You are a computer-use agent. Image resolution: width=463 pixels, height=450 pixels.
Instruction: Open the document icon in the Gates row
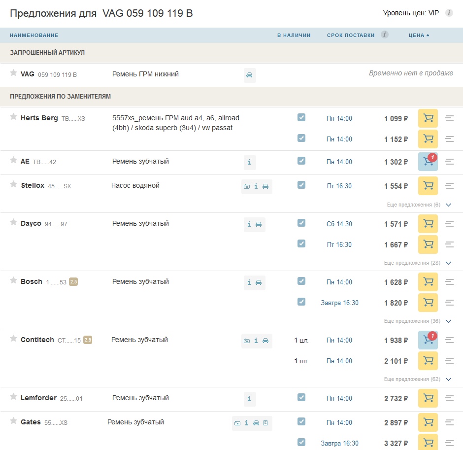pos(265,423)
